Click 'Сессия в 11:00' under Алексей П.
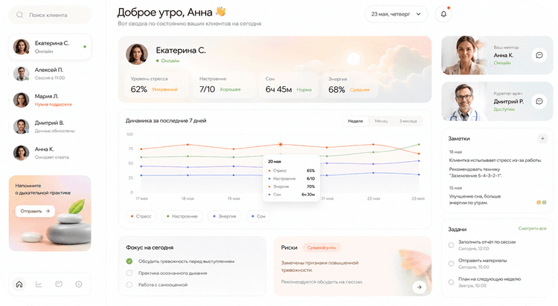This screenshot has height=306, width=558. point(50,78)
